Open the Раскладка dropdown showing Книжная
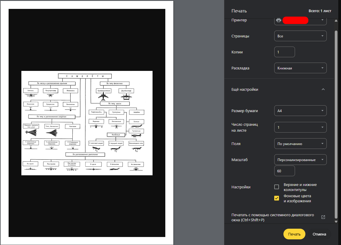This screenshot has width=341, height=245. [x=300, y=68]
